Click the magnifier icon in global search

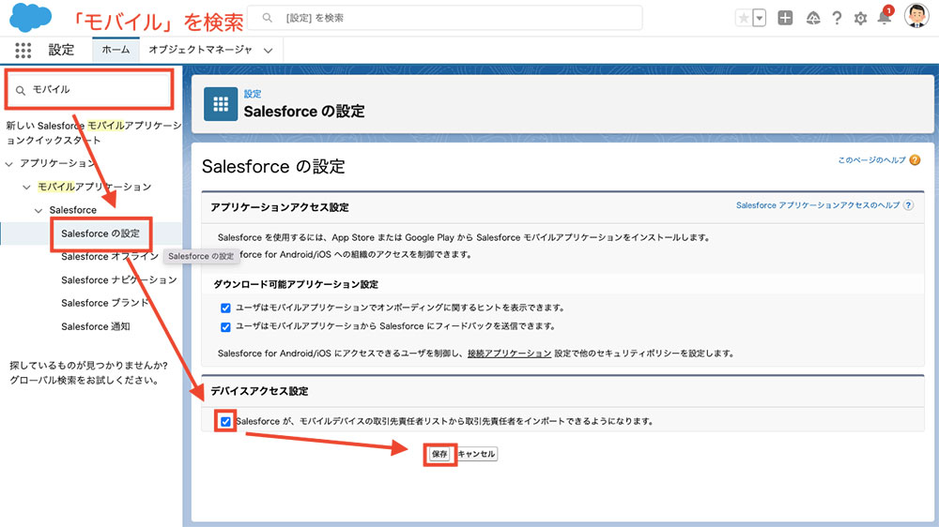268,18
